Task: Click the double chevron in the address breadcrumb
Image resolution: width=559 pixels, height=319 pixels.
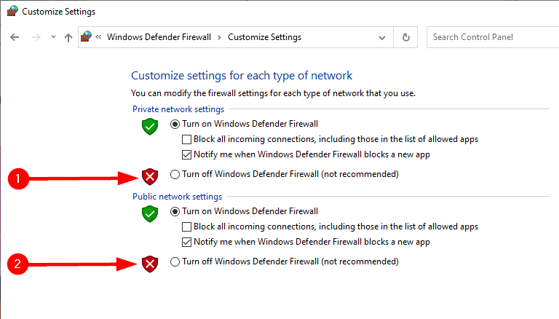Action: pyautogui.click(x=99, y=37)
